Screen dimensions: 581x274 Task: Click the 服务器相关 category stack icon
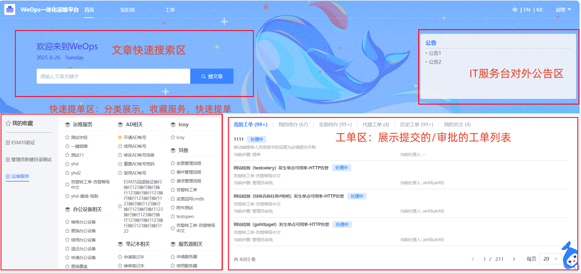(173, 244)
